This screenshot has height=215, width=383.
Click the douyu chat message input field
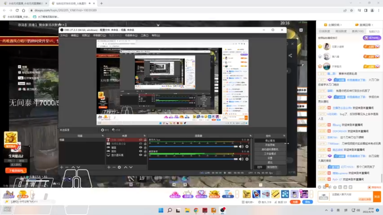[x=351, y=196]
